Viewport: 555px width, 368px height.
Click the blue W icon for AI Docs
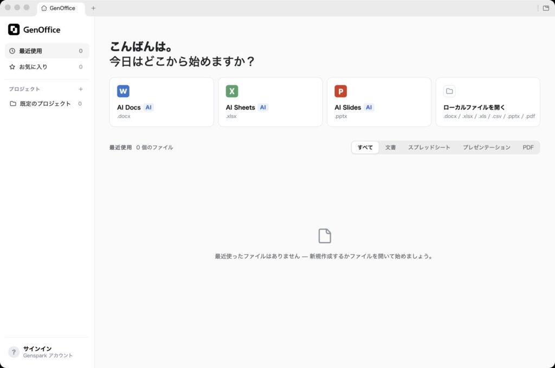click(123, 91)
